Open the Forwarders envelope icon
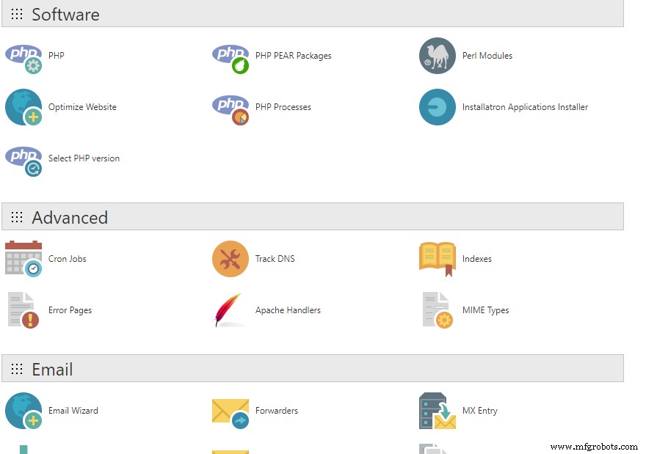 point(231,411)
